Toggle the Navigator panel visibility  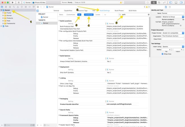coord(171,3)
